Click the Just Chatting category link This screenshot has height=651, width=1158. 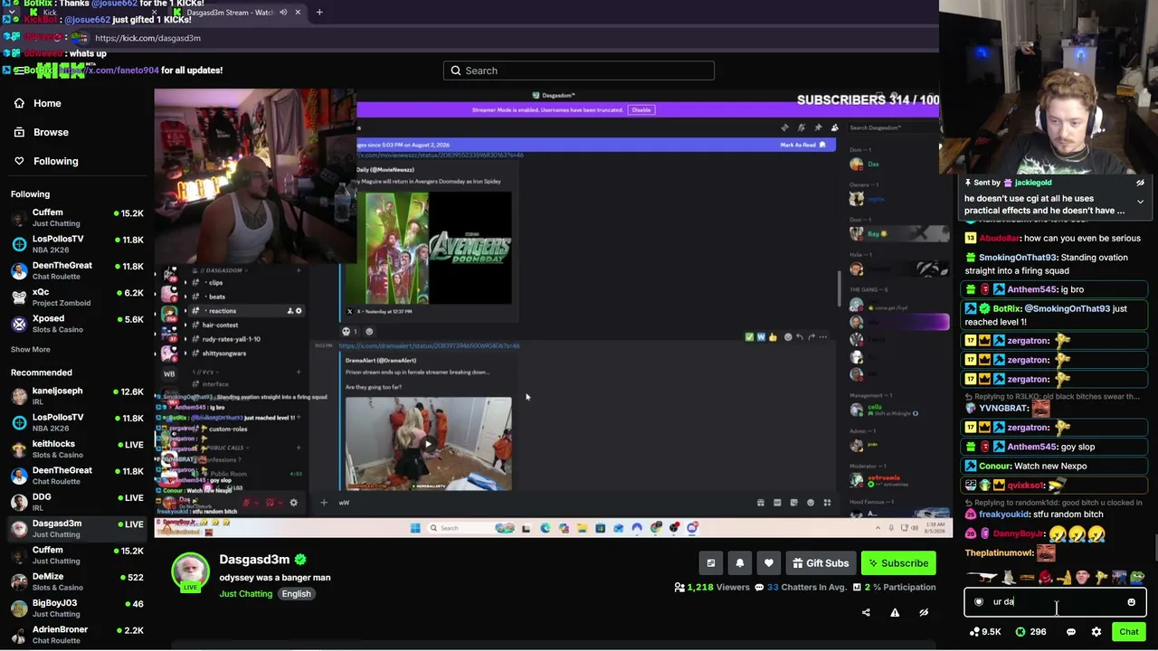click(245, 594)
